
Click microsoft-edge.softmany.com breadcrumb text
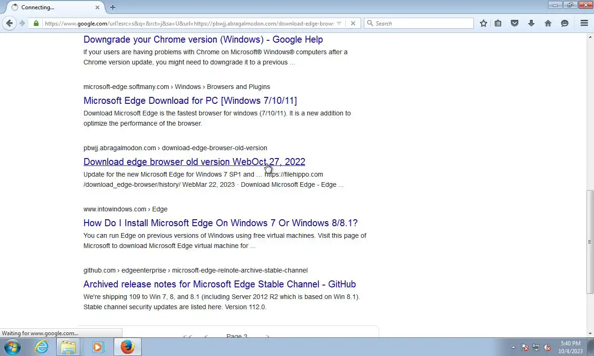click(x=177, y=87)
